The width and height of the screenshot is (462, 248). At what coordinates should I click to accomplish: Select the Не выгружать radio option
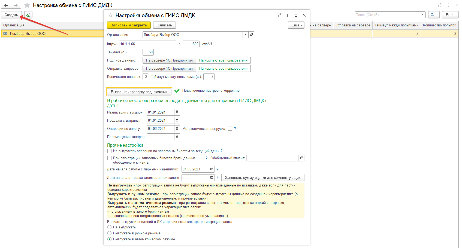[109, 227]
